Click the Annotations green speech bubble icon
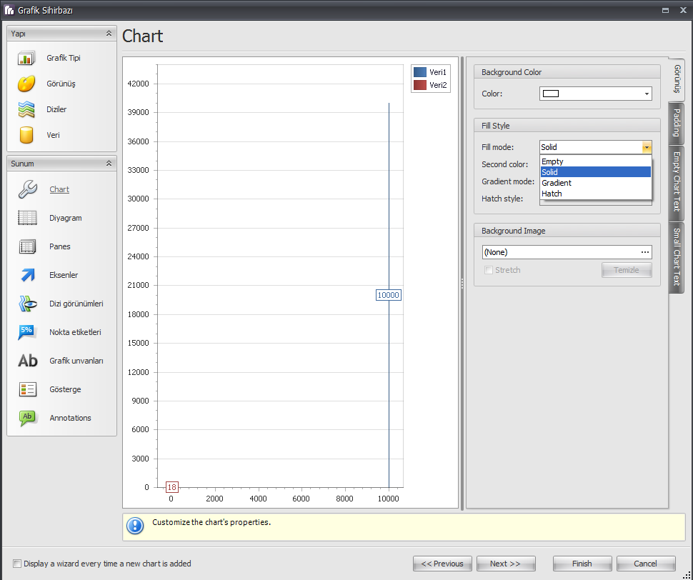Screen dimensions: 693x580 pos(27,418)
